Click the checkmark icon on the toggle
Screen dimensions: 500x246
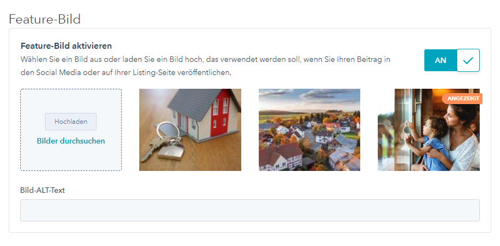(468, 60)
